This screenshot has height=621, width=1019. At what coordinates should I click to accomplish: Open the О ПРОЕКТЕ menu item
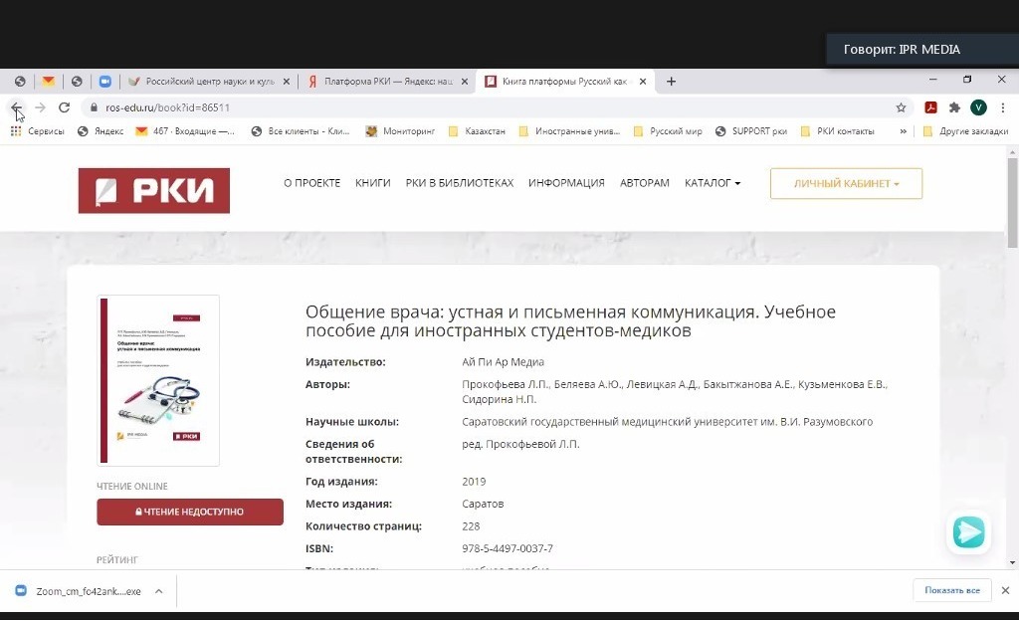pyautogui.click(x=311, y=183)
